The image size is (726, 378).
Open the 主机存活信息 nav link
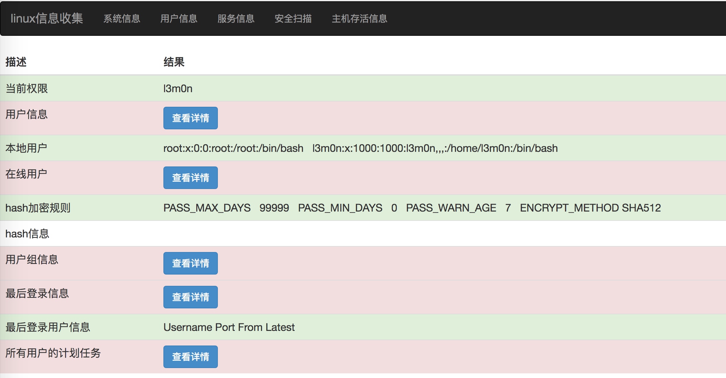359,19
